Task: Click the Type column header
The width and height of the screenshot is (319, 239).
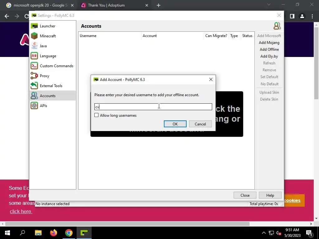Action: (234, 36)
